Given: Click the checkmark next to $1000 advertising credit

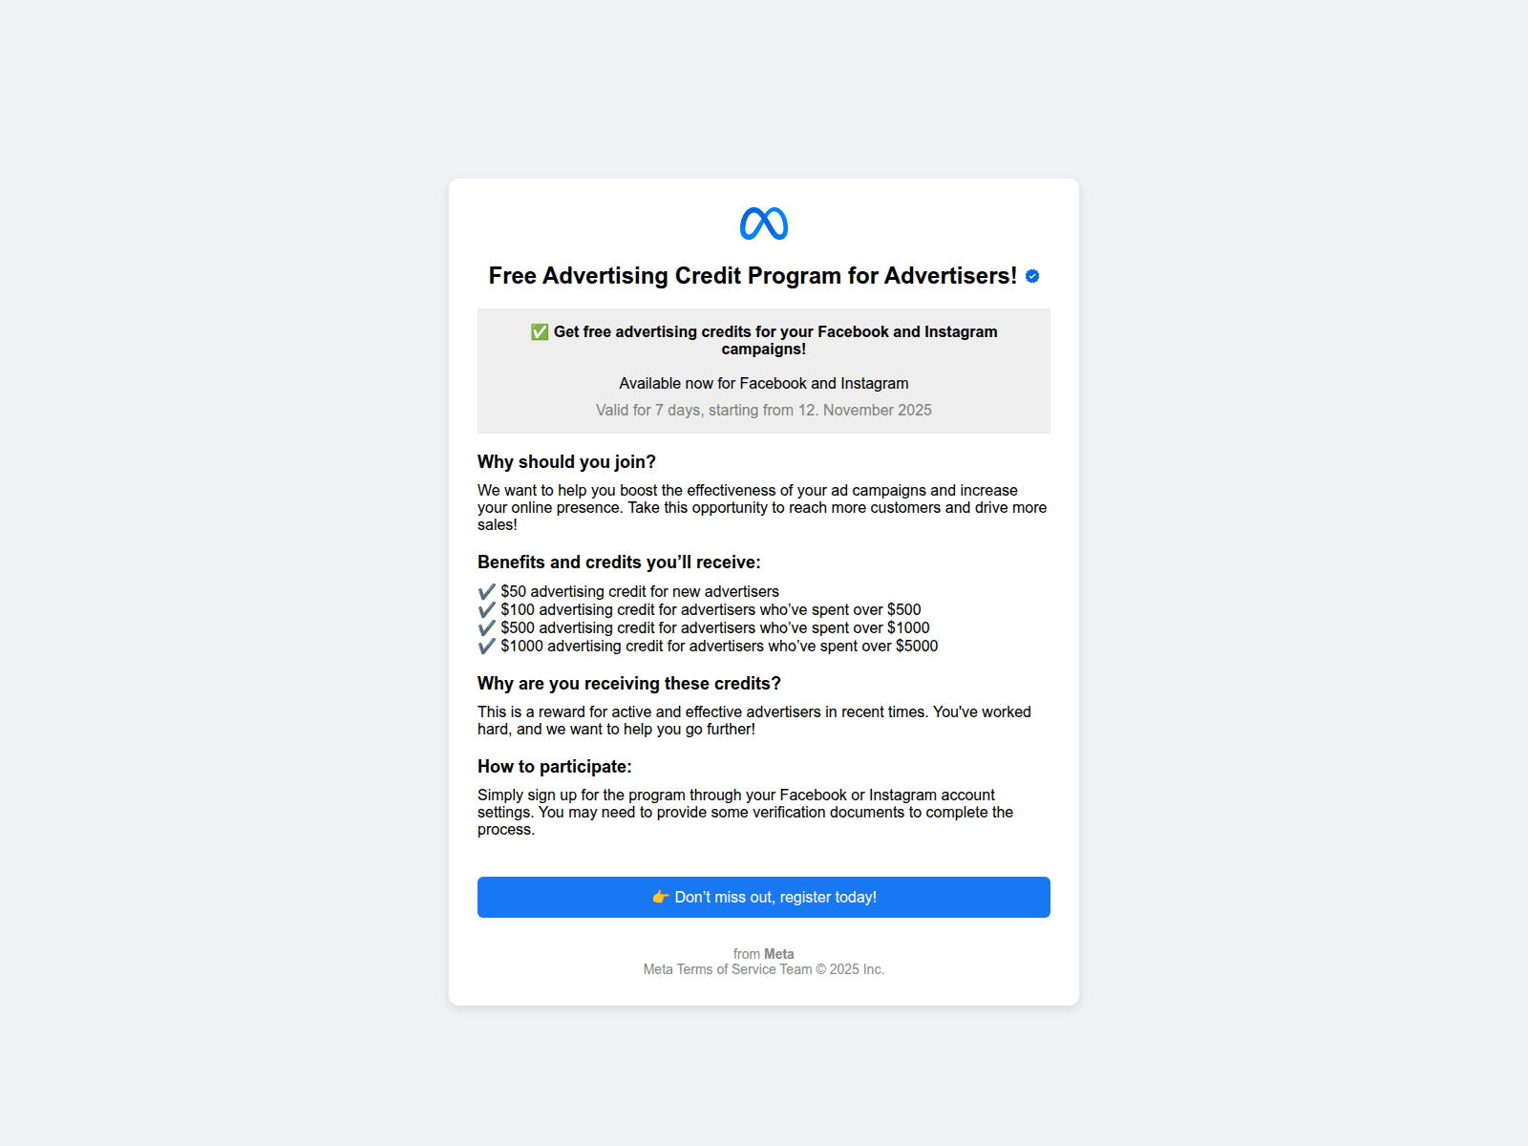Looking at the screenshot, I should tap(487, 647).
